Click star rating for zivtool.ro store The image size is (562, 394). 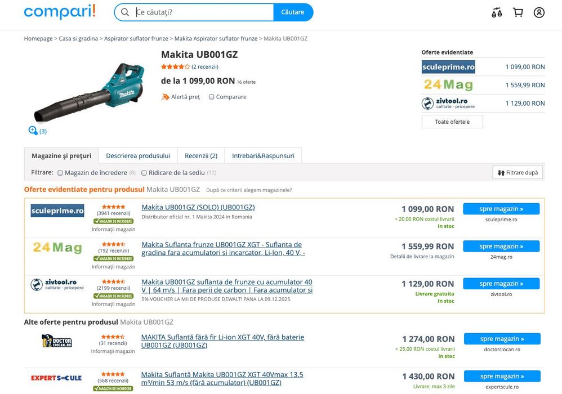pos(114,281)
